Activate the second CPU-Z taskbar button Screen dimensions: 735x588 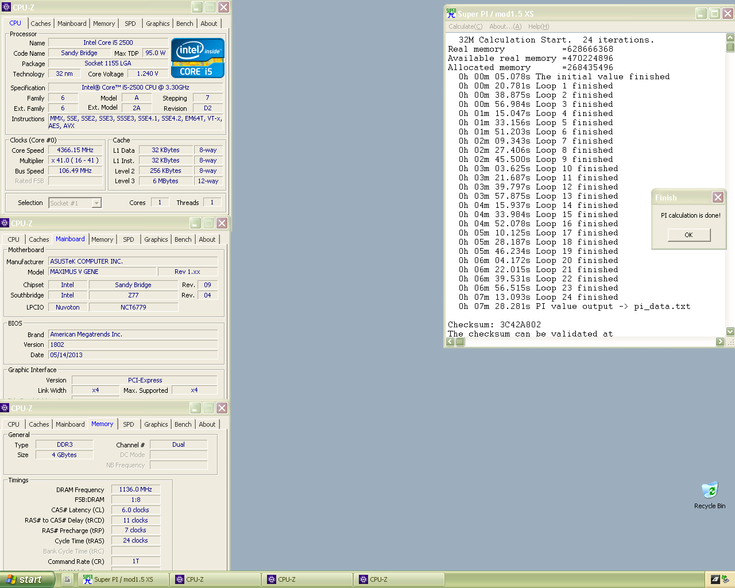click(308, 579)
